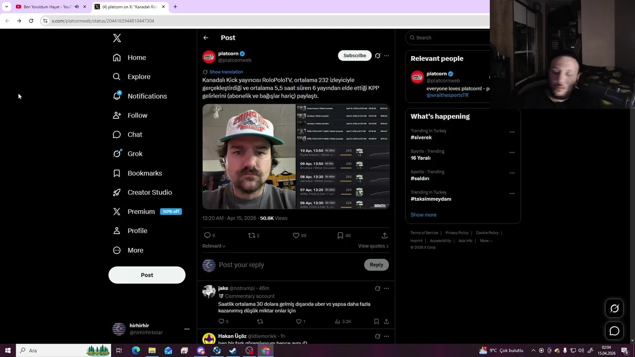Reload the page in browser

[x=31, y=21]
